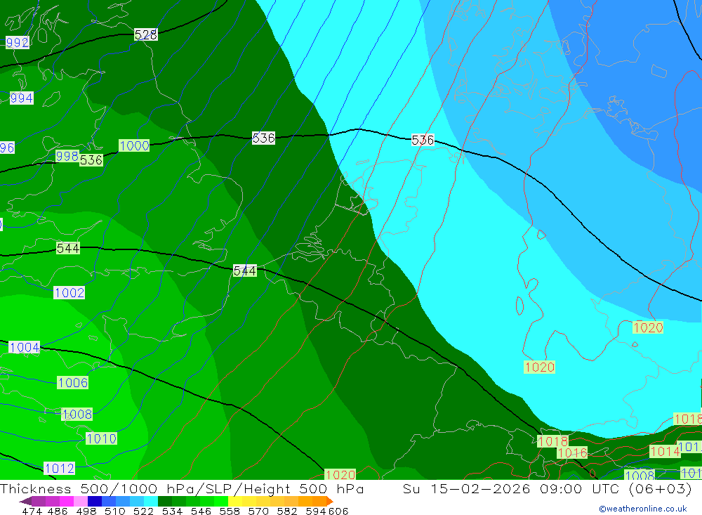This screenshot has width=702, height=515.
Task: Select the 1002 pressure label
Action: [69, 293]
